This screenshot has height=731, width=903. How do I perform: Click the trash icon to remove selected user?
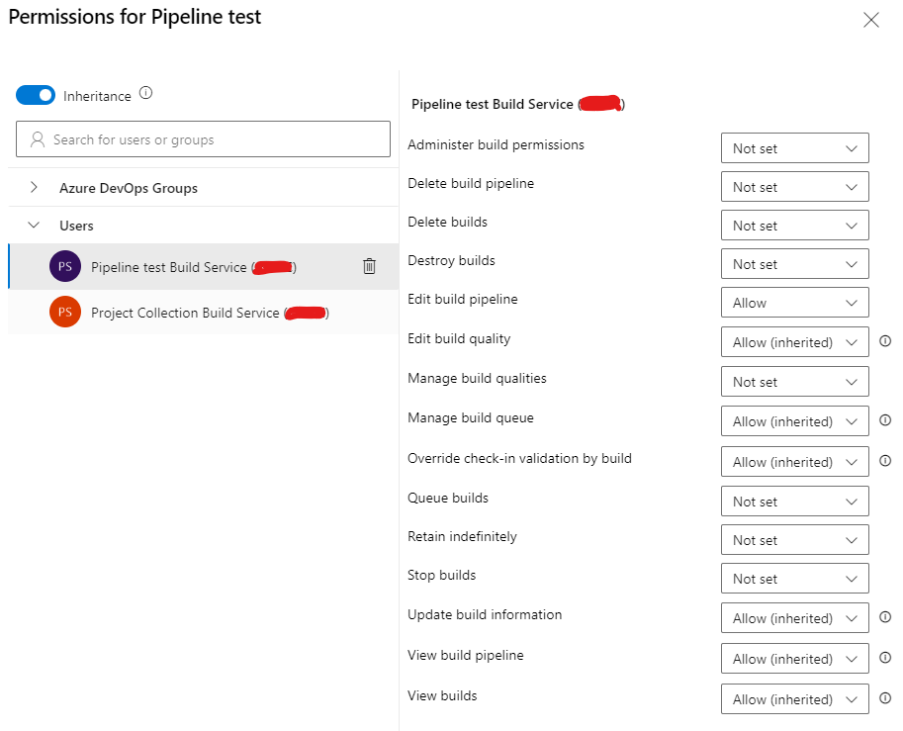pos(369,266)
